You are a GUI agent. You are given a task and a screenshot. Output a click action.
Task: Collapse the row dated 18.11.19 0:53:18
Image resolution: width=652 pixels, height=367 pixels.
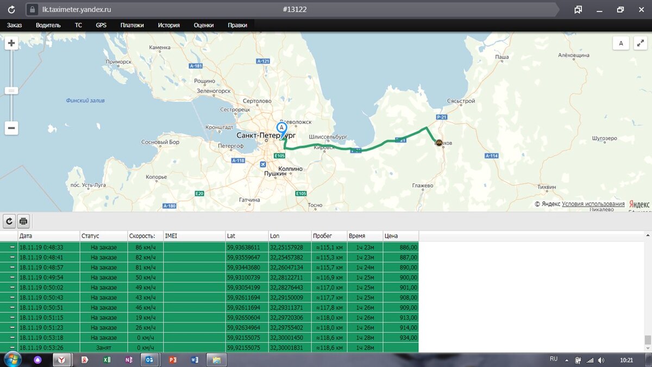tap(12, 338)
